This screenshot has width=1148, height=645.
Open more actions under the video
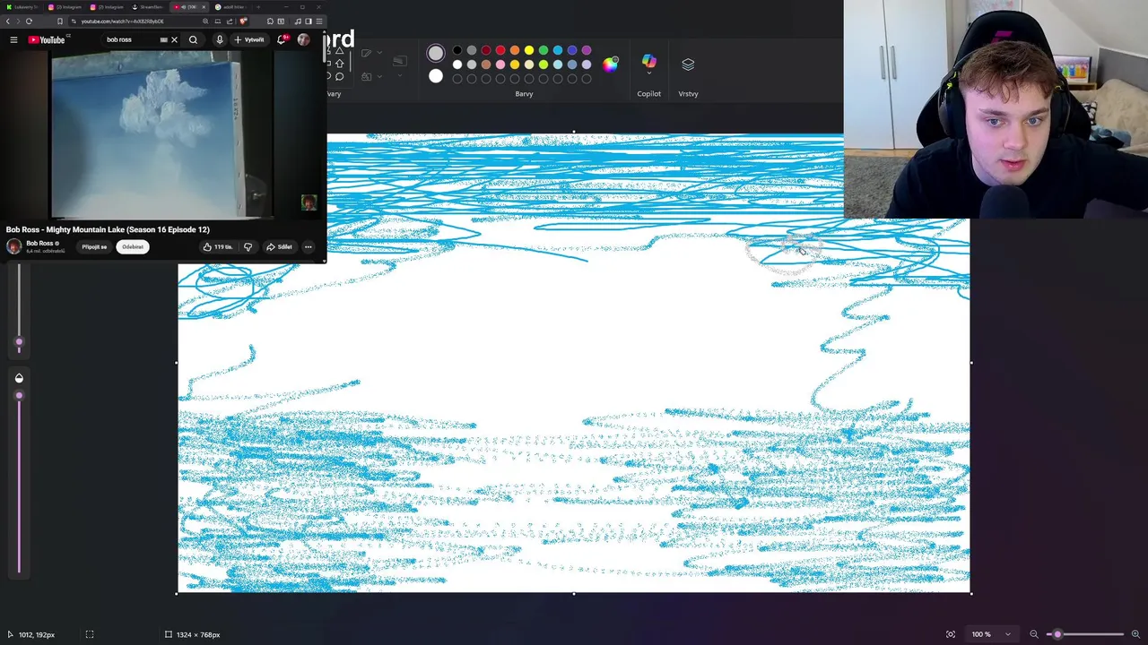[x=308, y=246]
